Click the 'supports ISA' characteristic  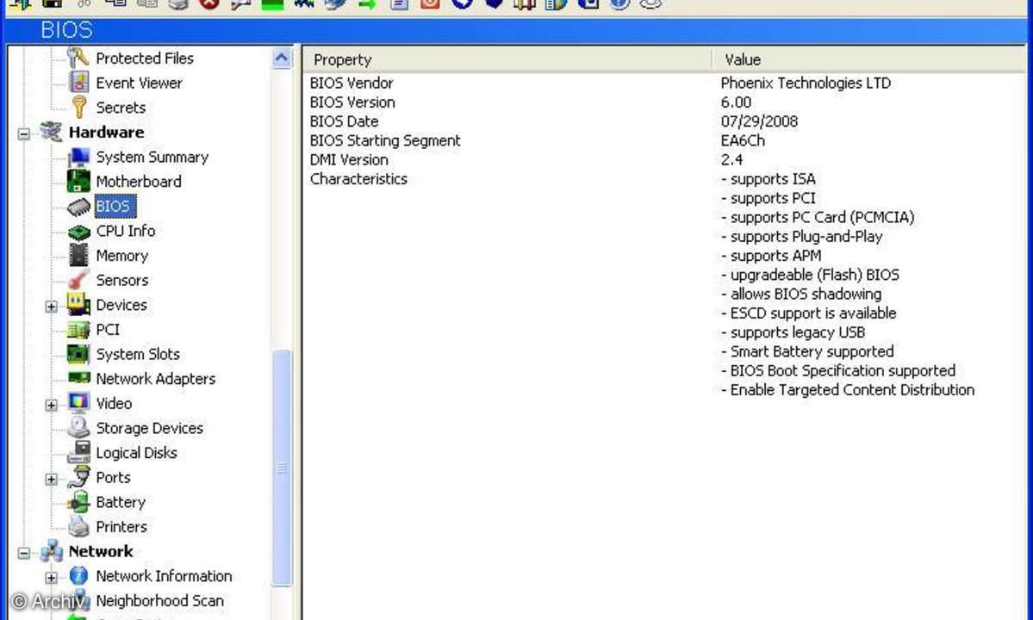pyautogui.click(x=769, y=179)
